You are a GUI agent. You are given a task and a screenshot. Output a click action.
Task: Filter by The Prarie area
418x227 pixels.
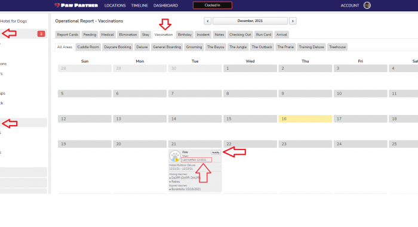coord(285,47)
